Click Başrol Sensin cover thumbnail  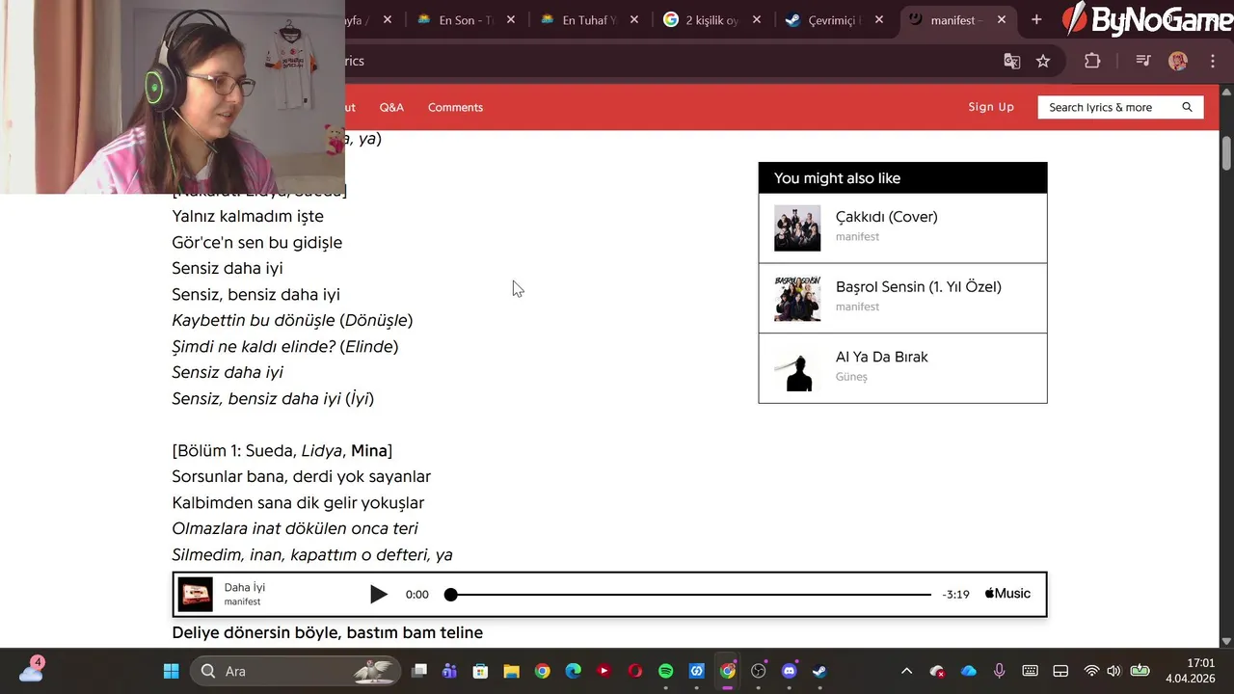797,299
